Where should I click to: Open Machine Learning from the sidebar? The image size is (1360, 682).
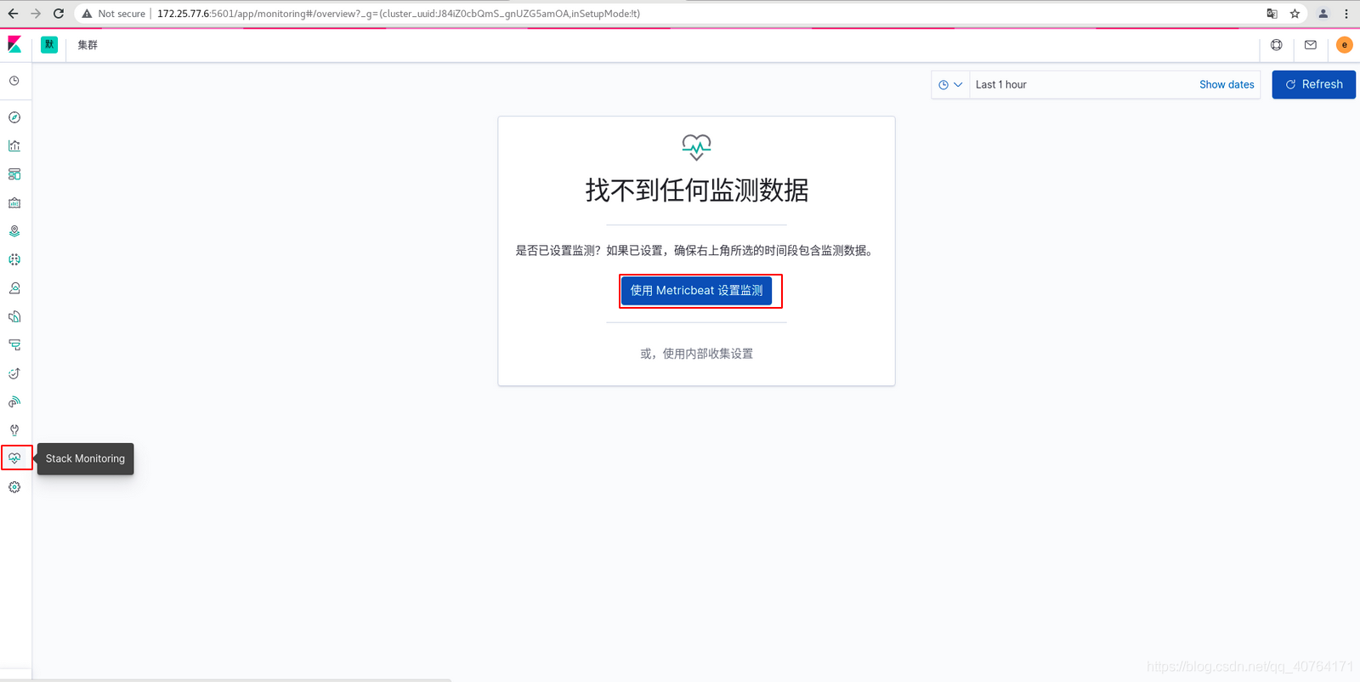click(14, 259)
